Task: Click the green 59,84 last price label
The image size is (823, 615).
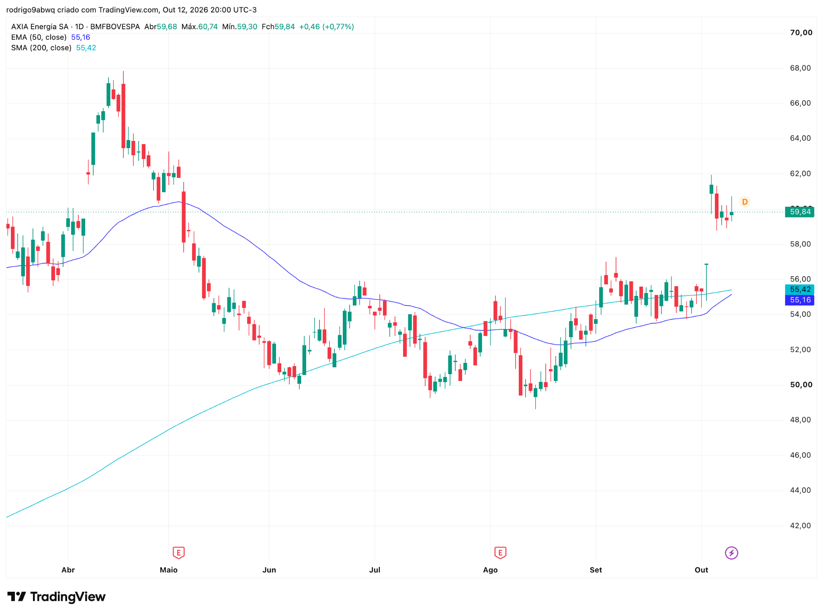Action: pyautogui.click(x=800, y=212)
